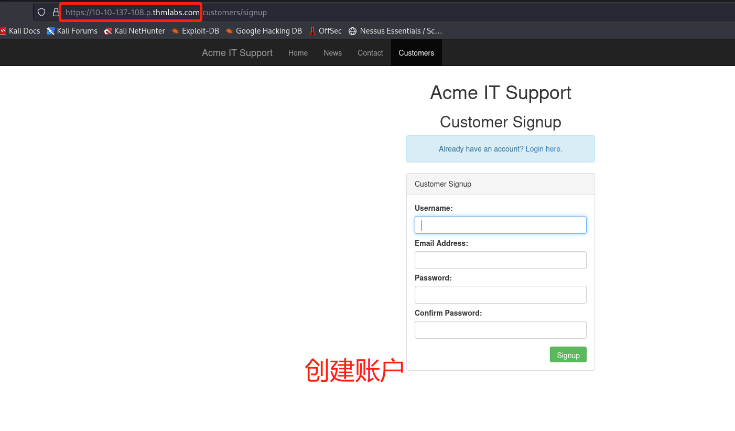Click the shield tracking protection icon
The height and width of the screenshot is (431, 735).
(x=41, y=12)
